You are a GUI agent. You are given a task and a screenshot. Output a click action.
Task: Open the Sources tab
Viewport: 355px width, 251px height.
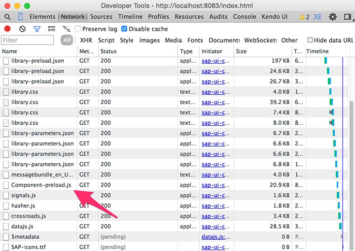[101, 17]
